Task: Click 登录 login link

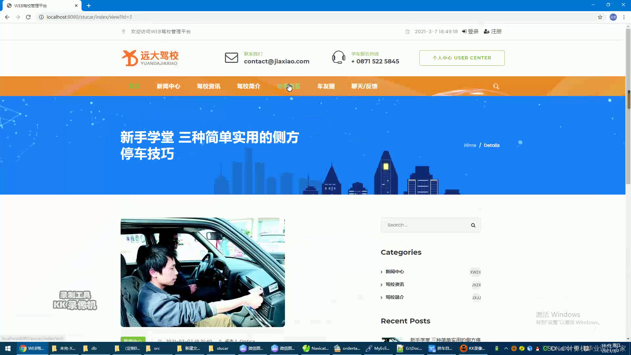Action: coord(470,32)
